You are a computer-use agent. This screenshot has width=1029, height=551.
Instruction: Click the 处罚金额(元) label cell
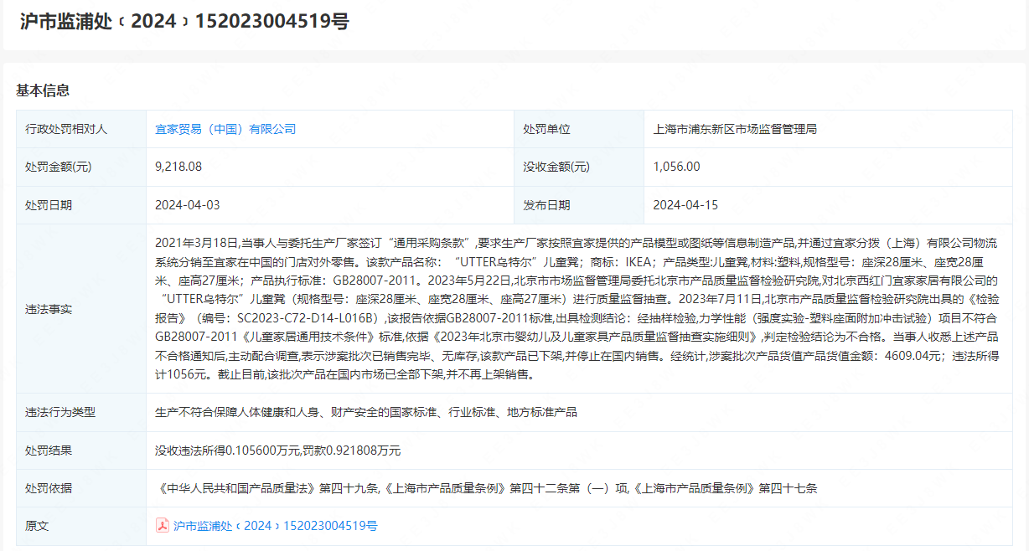[80, 167]
